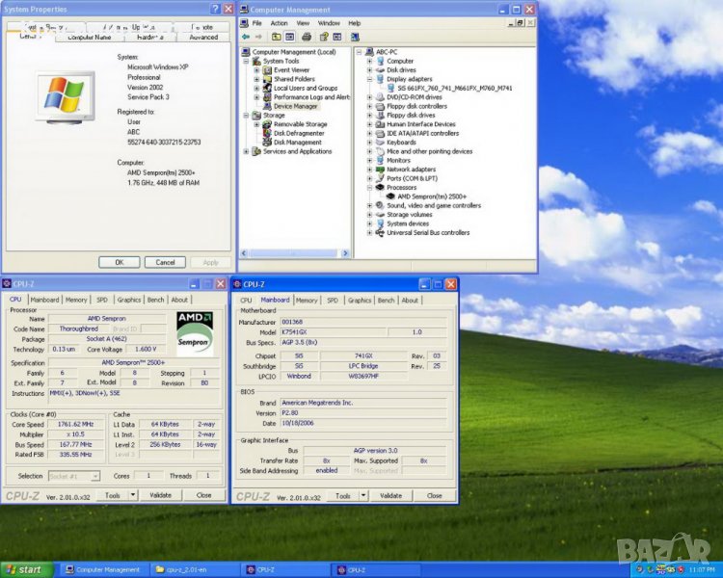Select the Event Viewer icon in console tree
Screen dimensions: 723x578
tap(268, 70)
